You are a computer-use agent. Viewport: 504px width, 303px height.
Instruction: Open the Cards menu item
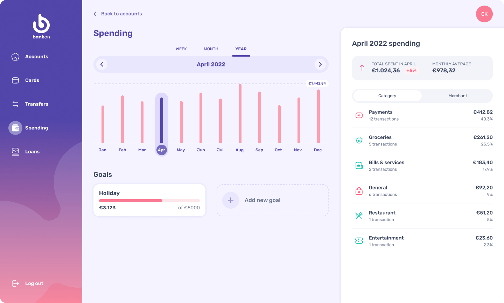(x=32, y=80)
